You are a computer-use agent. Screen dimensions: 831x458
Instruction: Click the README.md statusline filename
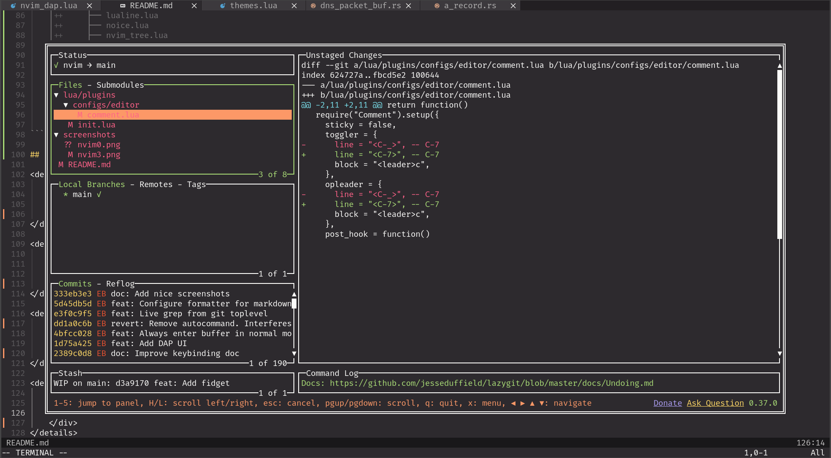pyautogui.click(x=28, y=443)
